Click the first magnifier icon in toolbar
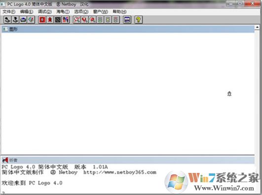Viewport: 262px width, 195px height. pyautogui.click(x=77, y=20)
